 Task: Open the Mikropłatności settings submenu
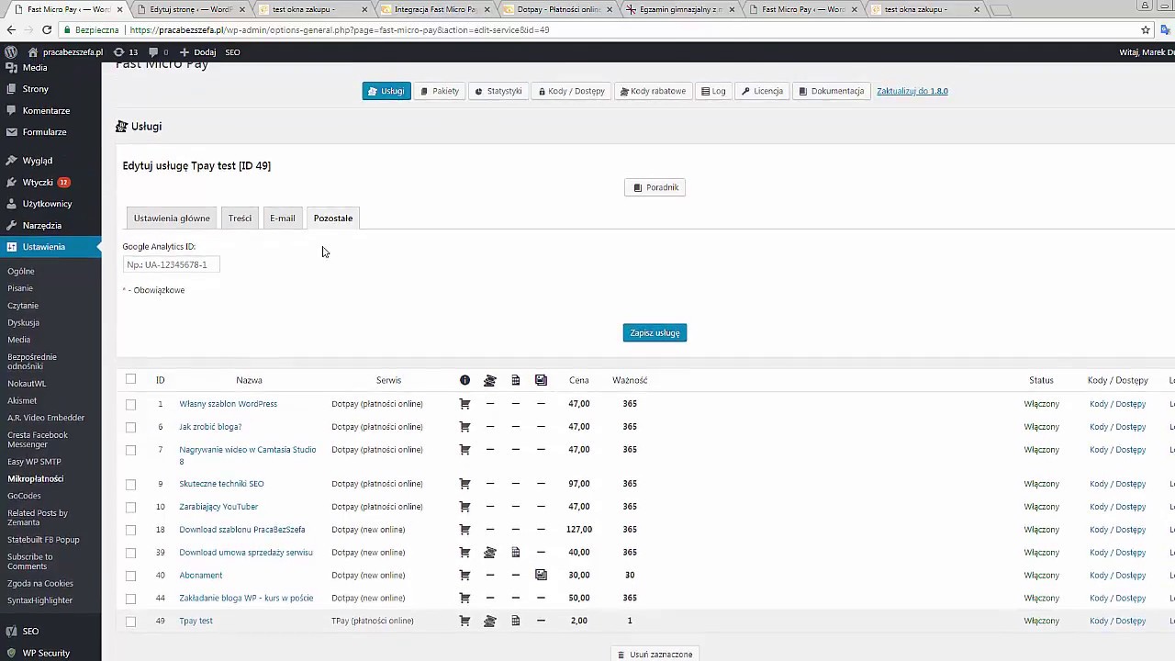click(x=36, y=479)
